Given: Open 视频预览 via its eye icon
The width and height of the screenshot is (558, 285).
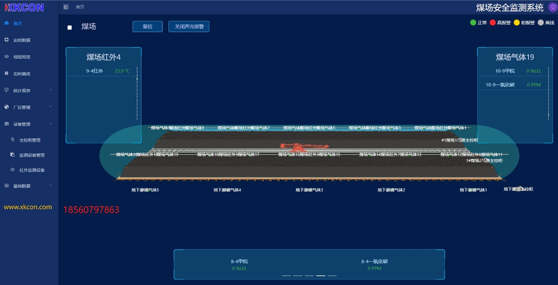Looking at the screenshot, I should [x=7, y=57].
